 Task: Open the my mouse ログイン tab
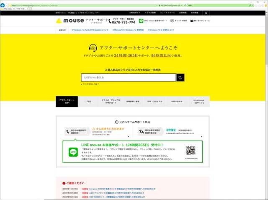point(198,101)
